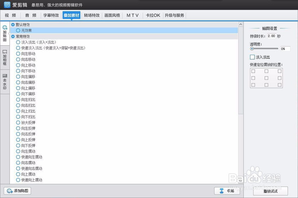Set sticker position to bottom-left
Viewport: 298px width, 198px height.
pyautogui.click(x=253, y=85)
